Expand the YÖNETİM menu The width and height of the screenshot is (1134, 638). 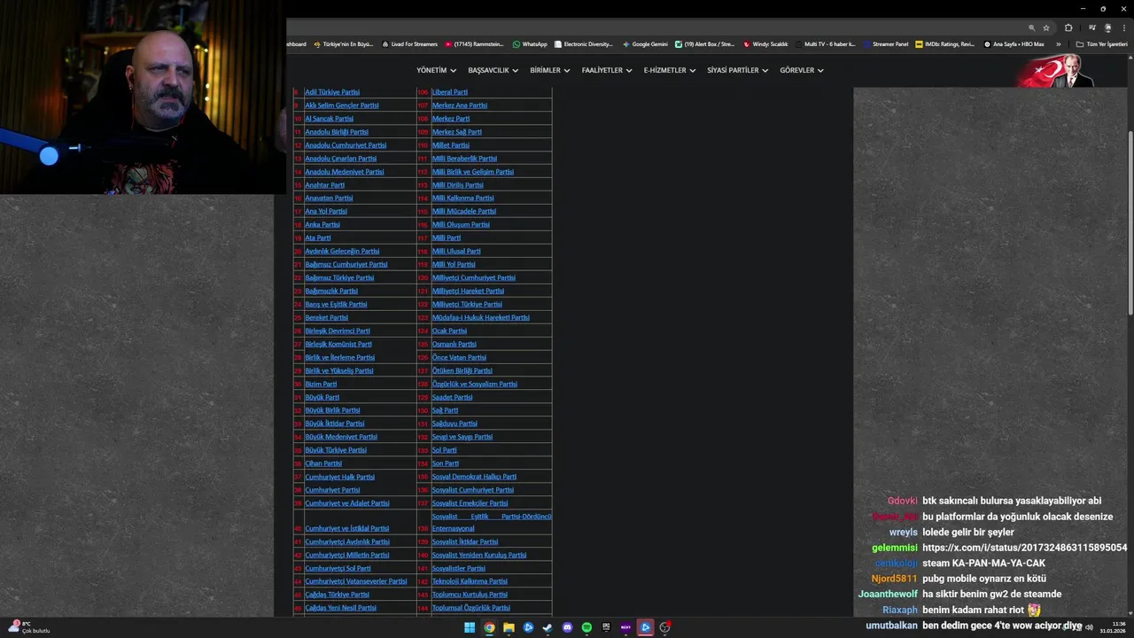click(x=436, y=70)
